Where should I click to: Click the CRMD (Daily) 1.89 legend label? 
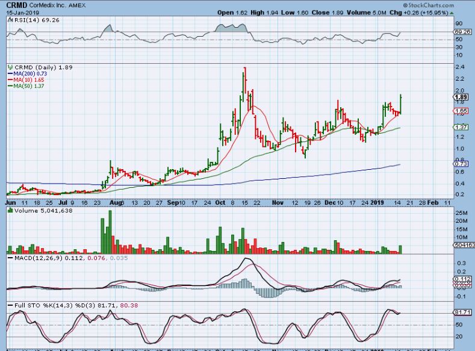pos(43,67)
